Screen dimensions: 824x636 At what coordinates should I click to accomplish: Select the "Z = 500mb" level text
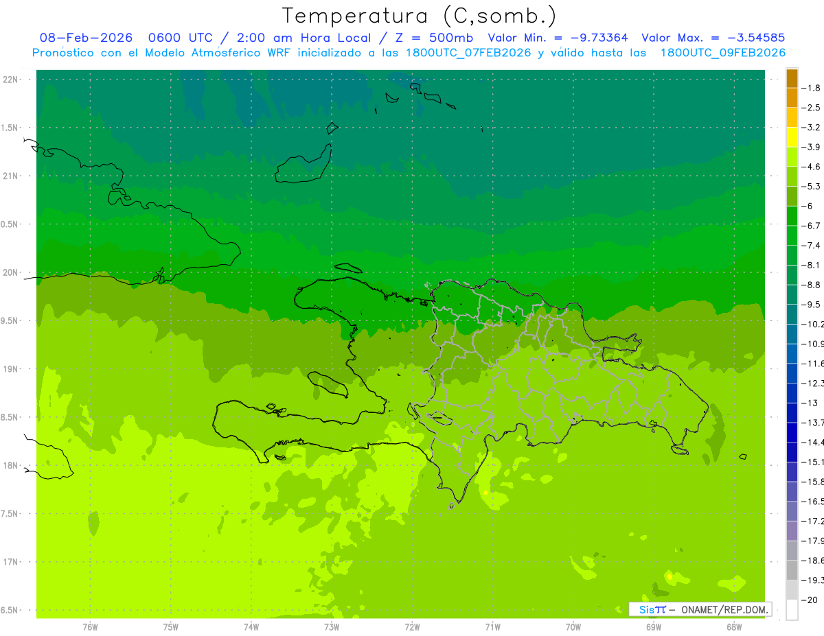(435, 38)
